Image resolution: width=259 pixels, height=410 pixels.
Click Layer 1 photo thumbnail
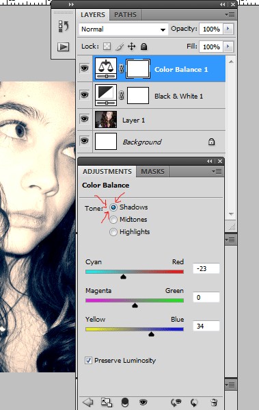pos(106,119)
